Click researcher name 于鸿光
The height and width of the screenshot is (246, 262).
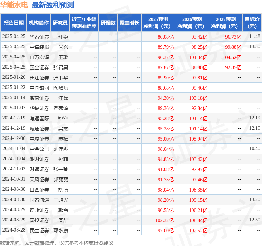point(60,200)
